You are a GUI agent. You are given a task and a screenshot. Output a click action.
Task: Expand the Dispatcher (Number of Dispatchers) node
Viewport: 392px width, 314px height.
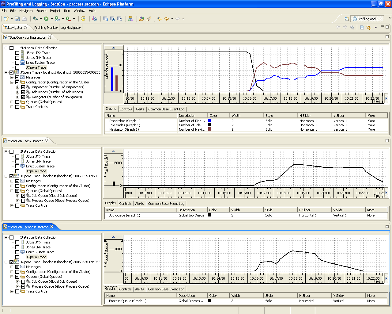17,87
